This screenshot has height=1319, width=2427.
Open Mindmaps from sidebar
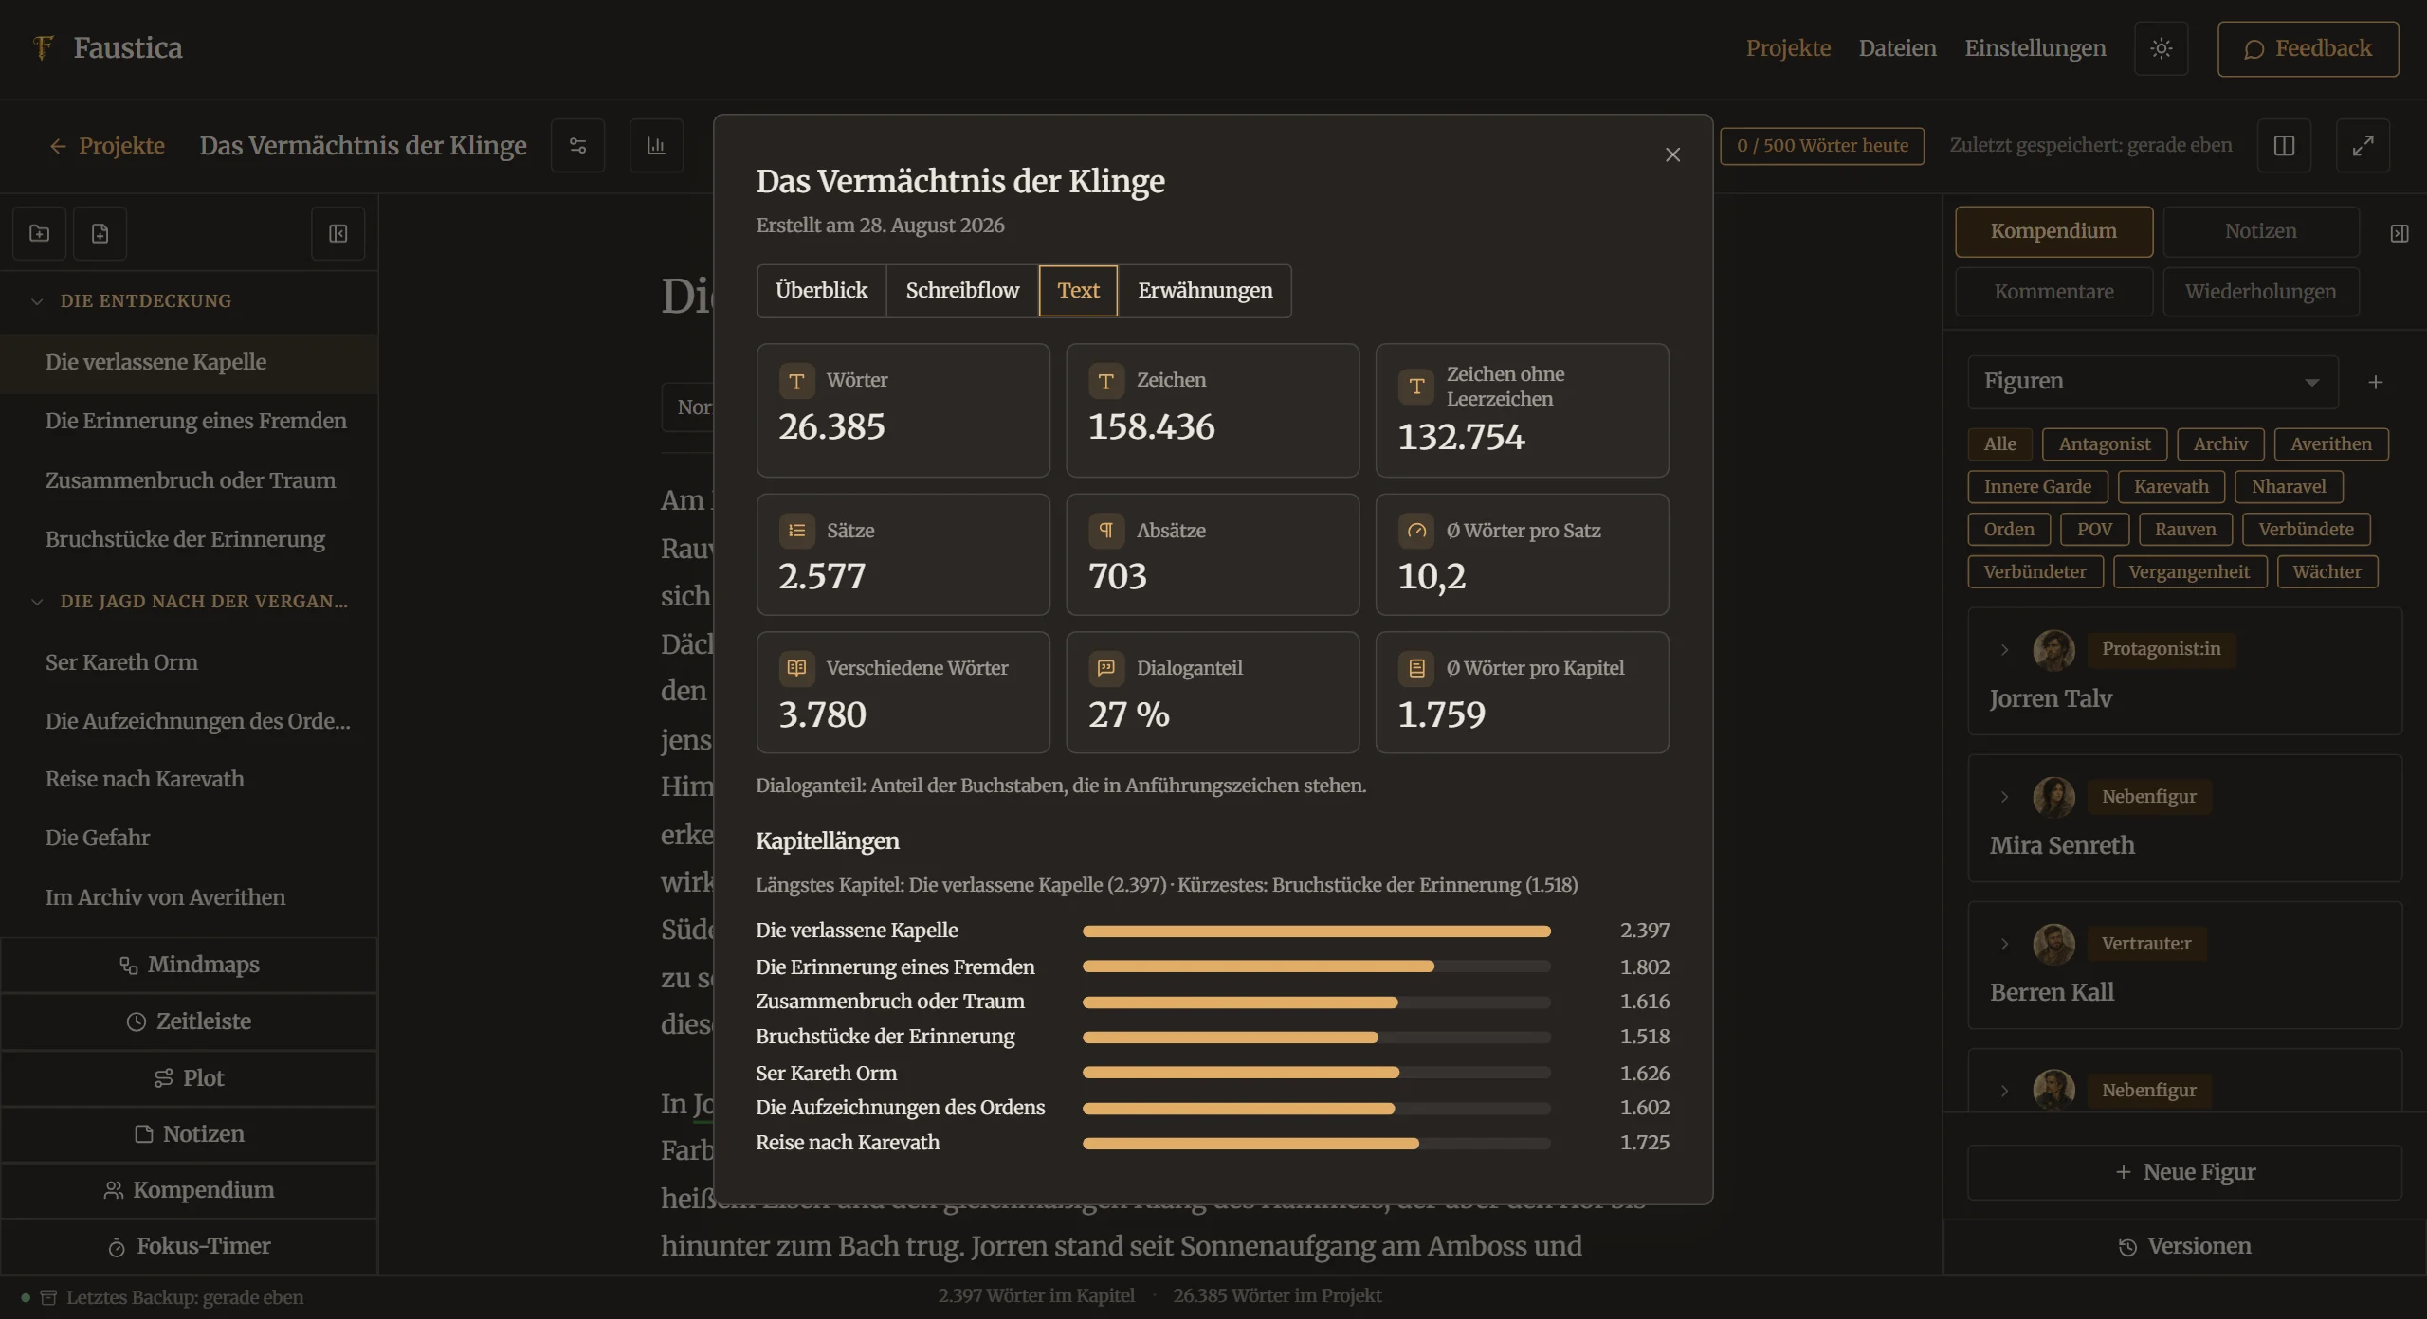tap(190, 966)
